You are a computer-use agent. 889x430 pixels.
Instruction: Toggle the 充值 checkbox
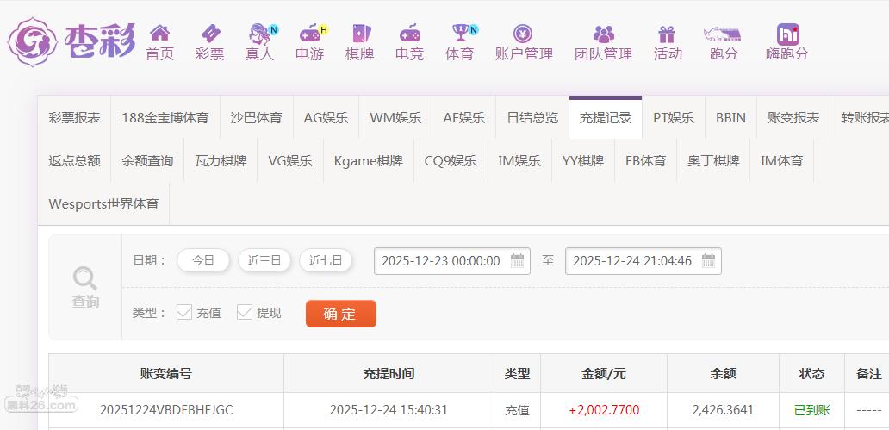[x=184, y=312]
